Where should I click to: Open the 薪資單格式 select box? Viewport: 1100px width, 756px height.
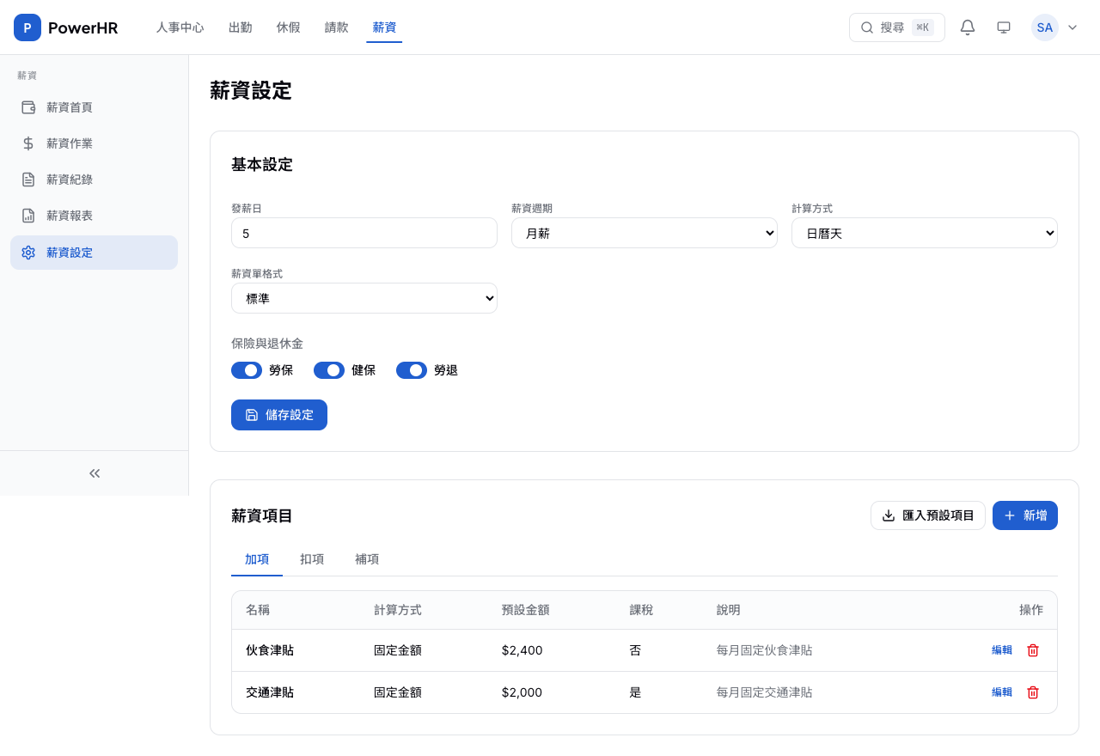point(364,298)
